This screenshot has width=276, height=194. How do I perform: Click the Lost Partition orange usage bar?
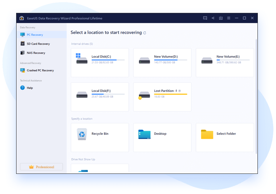tap(170, 94)
